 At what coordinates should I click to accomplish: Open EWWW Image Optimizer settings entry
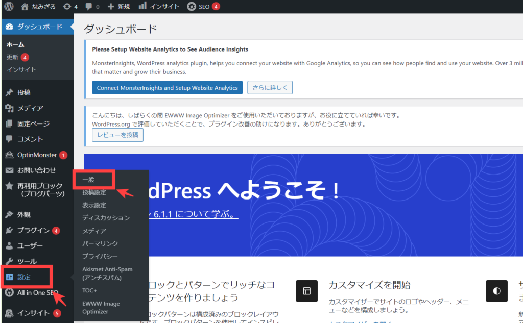(101, 308)
